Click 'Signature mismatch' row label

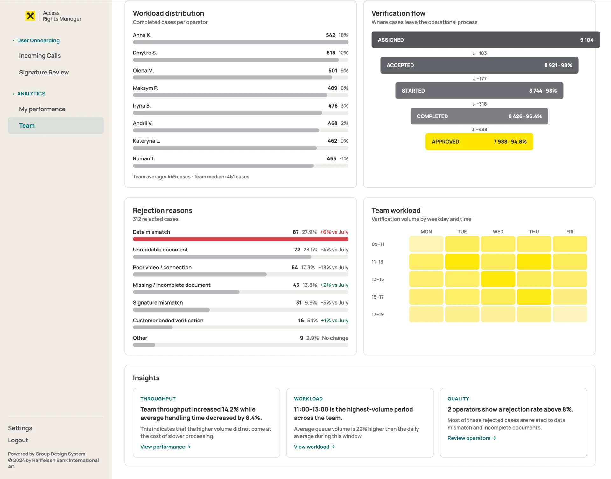158,303
